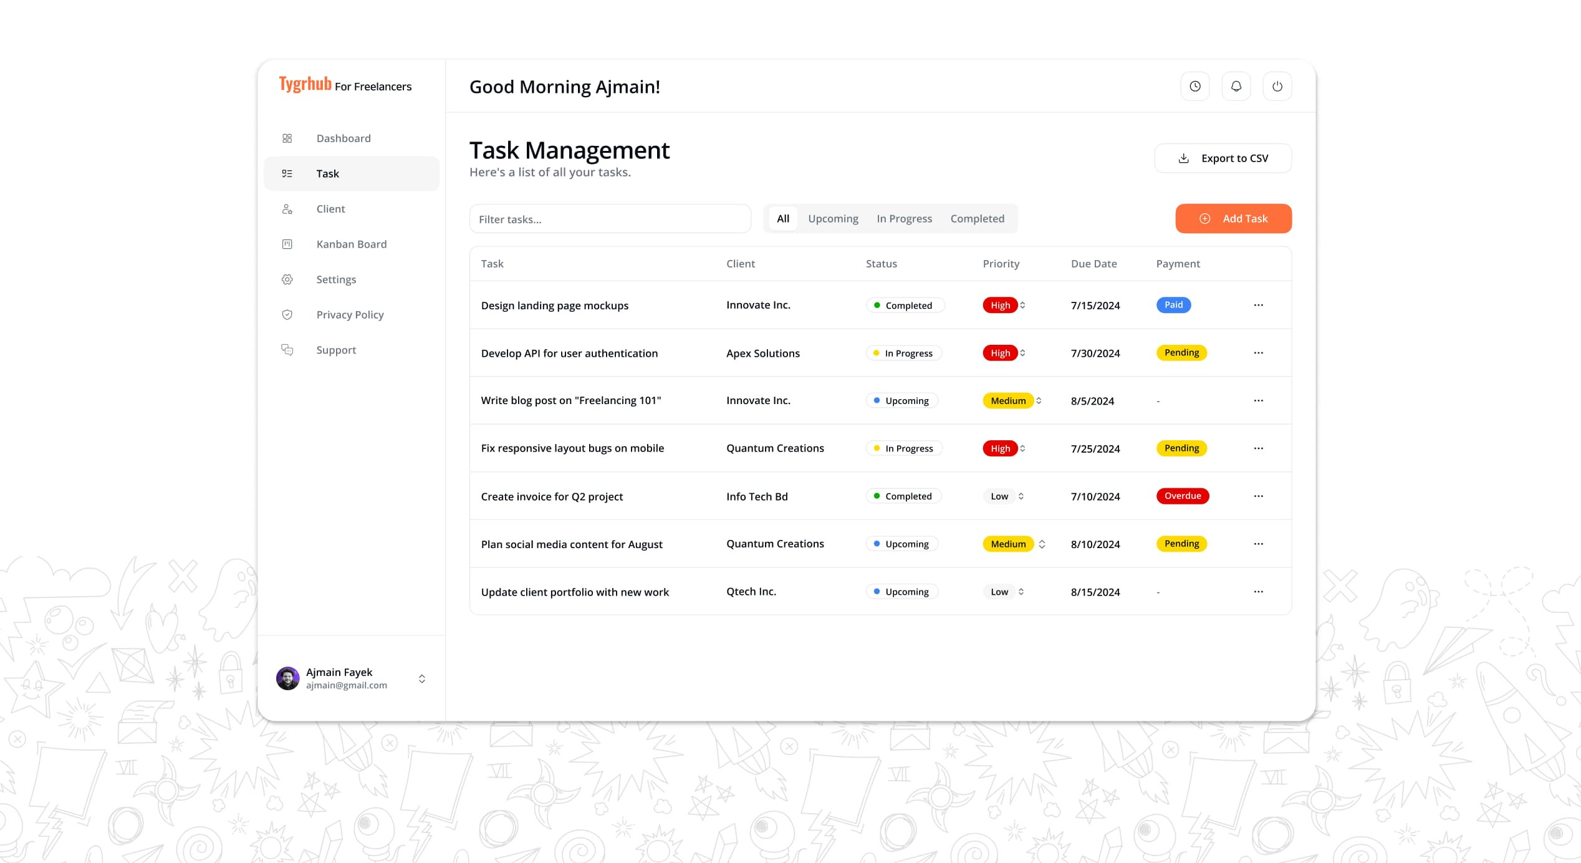The height and width of the screenshot is (863, 1581).
Task: Click the Add Task button
Action: click(x=1233, y=218)
